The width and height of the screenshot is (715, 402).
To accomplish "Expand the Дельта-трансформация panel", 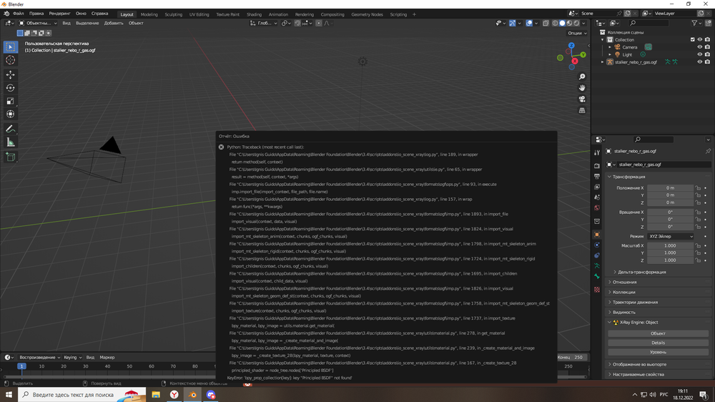I will tap(641, 272).
